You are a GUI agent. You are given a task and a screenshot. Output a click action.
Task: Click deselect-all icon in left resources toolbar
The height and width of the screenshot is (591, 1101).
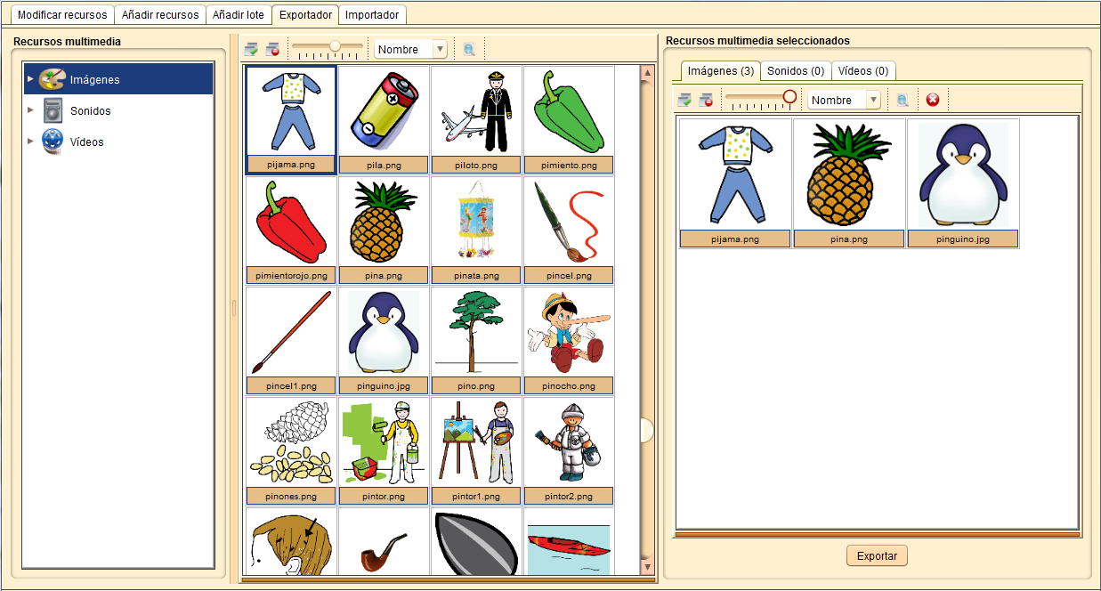[273, 50]
